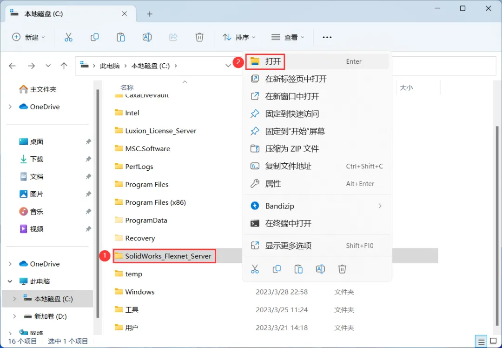Click the Rename icon in the context menu

point(320,269)
